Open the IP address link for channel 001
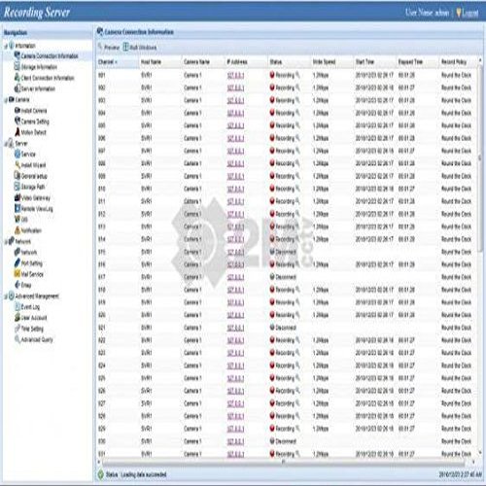This screenshot has height=486, width=486. click(x=235, y=75)
